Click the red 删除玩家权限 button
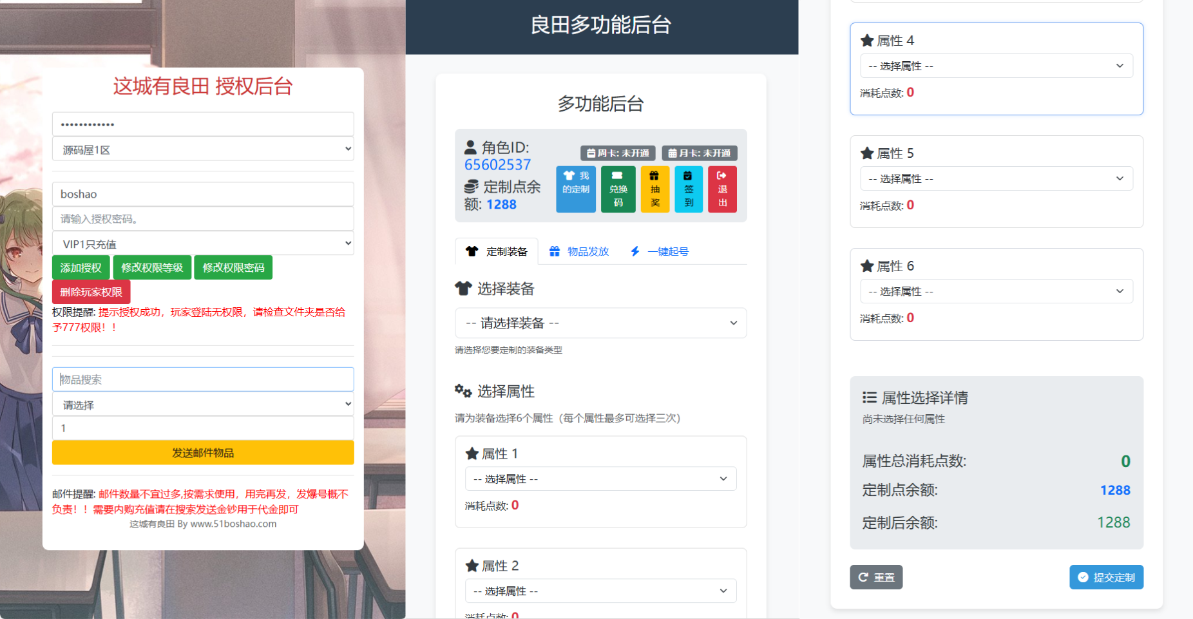The height and width of the screenshot is (619, 1193). click(x=91, y=292)
